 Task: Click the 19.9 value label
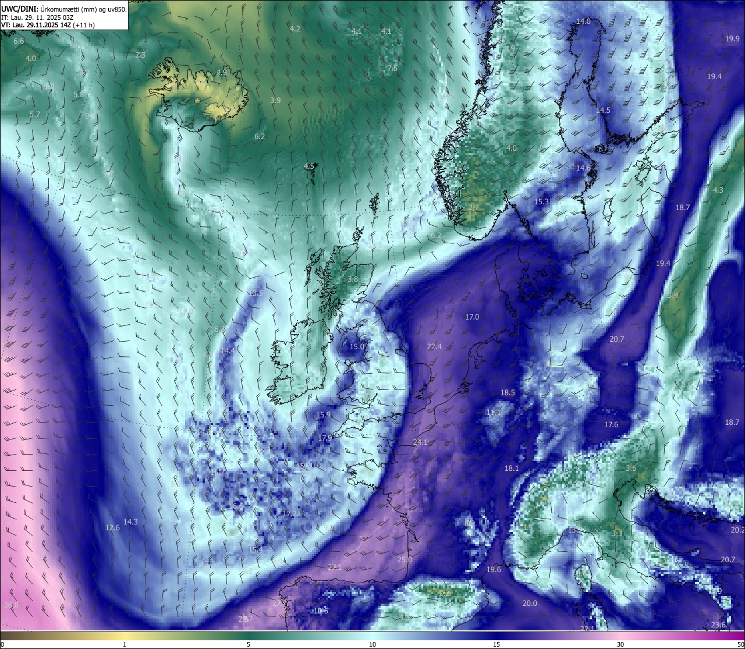[x=732, y=38]
